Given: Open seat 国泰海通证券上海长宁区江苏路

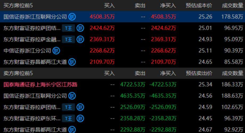Looking at the screenshot, I should [40, 85].
